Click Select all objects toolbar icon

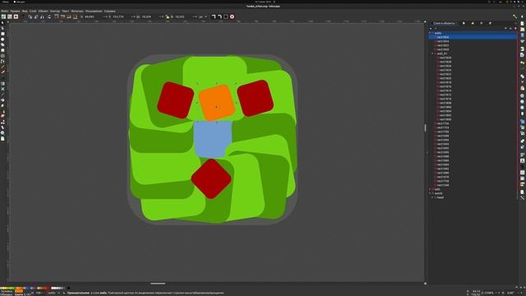(x=3, y=16)
